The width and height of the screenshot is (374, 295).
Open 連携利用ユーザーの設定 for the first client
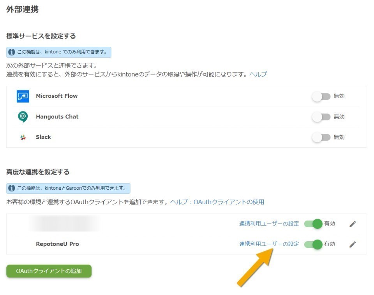coord(268,224)
